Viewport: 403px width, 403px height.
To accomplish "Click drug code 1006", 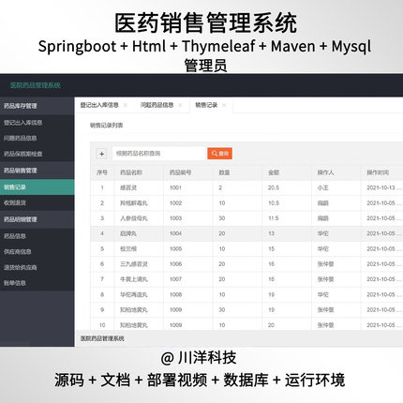I will (x=175, y=264).
